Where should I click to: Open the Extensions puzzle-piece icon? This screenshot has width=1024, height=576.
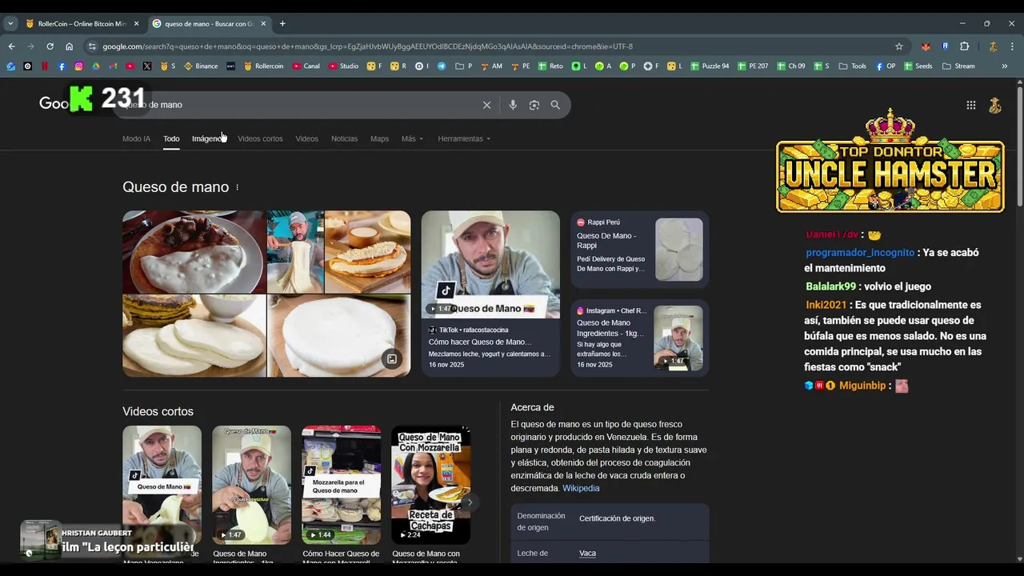tap(964, 46)
